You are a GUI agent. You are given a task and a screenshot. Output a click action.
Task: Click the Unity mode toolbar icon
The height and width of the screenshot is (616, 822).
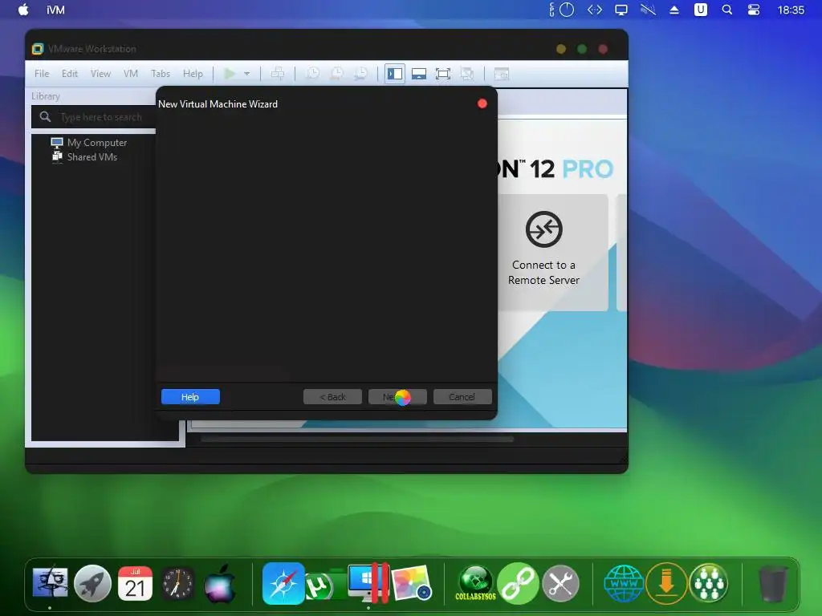click(x=467, y=74)
